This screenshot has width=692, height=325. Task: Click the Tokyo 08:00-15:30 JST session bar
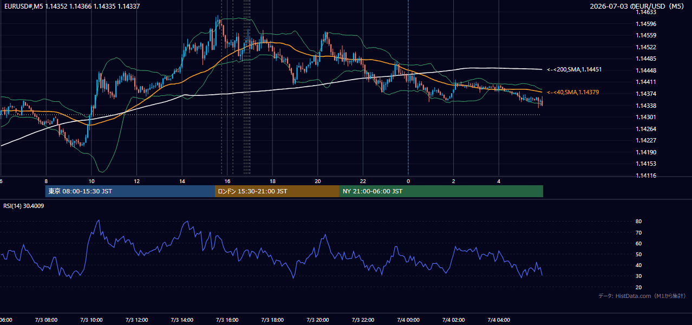point(130,191)
